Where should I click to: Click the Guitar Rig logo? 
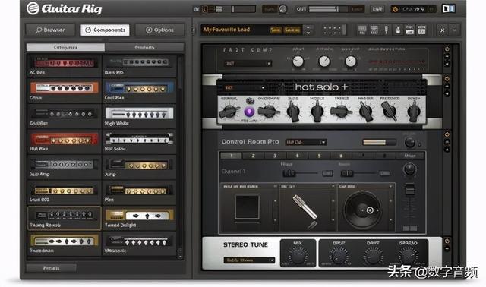pos(64,8)
